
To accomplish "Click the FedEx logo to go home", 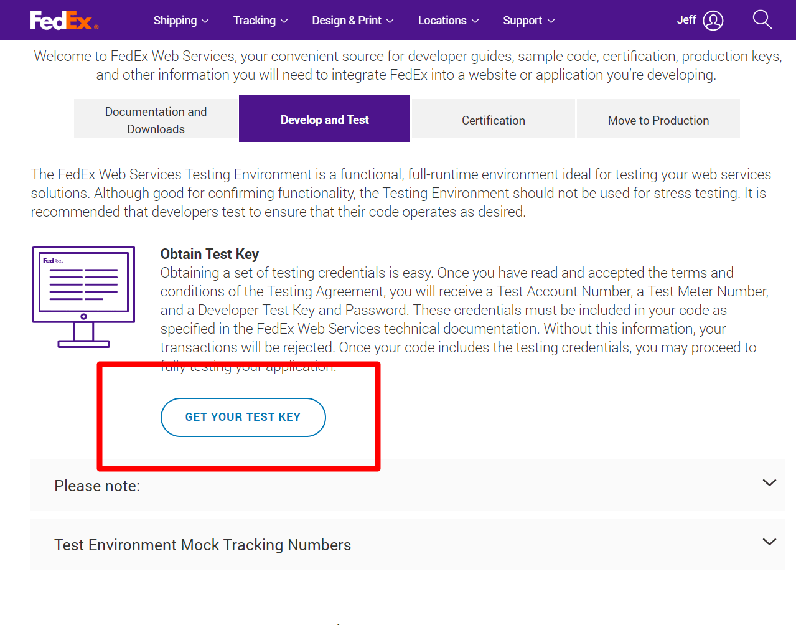I will 63,20.
